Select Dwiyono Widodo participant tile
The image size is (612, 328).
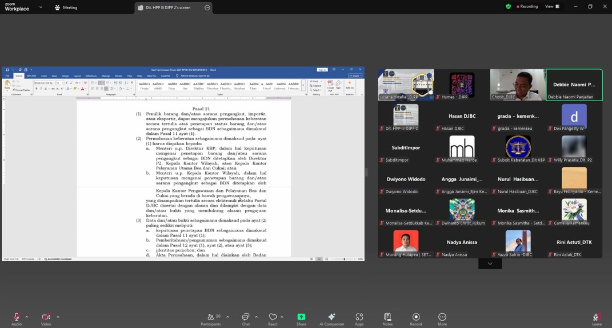(406, 179)
